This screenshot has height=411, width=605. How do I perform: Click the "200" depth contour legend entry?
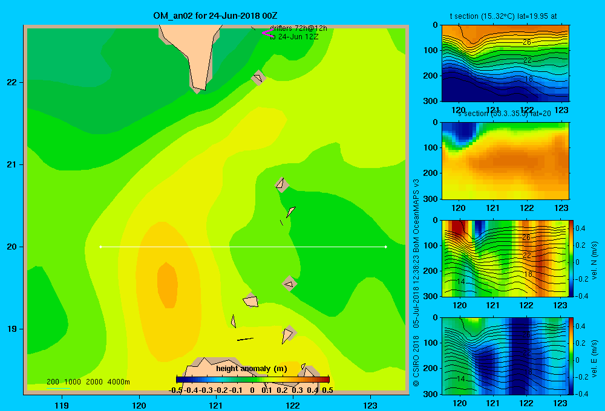53,382
